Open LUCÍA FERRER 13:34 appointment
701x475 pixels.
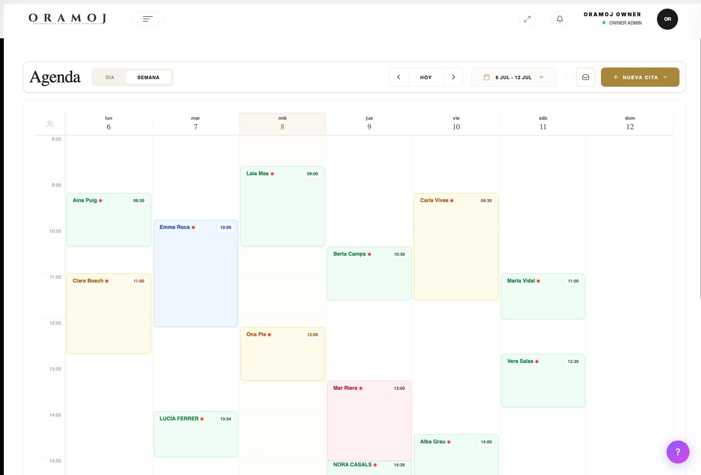pyautogui.click(x=196, y=434)
